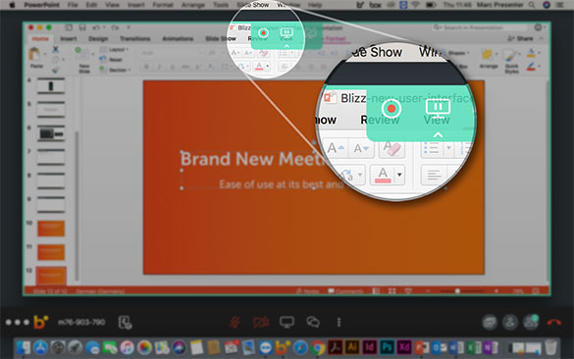Toggle Italic formatting in ribbon
The height and width of the screenshot is (359, 574).
(x=159, y=67)
